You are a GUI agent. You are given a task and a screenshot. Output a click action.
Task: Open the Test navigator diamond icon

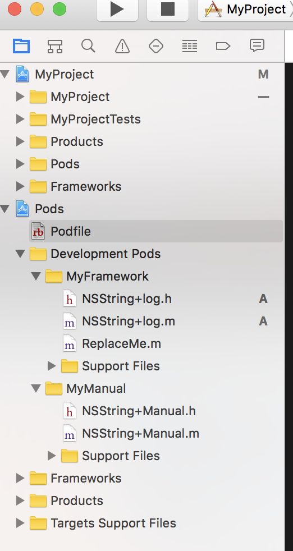(x=156, y=46)
